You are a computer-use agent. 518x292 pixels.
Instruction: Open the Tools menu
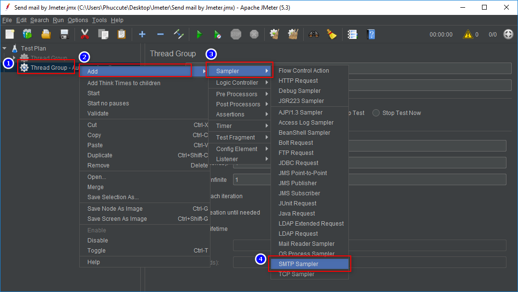[99, 20]
